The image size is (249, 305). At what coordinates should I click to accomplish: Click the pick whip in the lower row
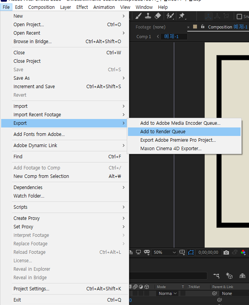pos(220,300)
